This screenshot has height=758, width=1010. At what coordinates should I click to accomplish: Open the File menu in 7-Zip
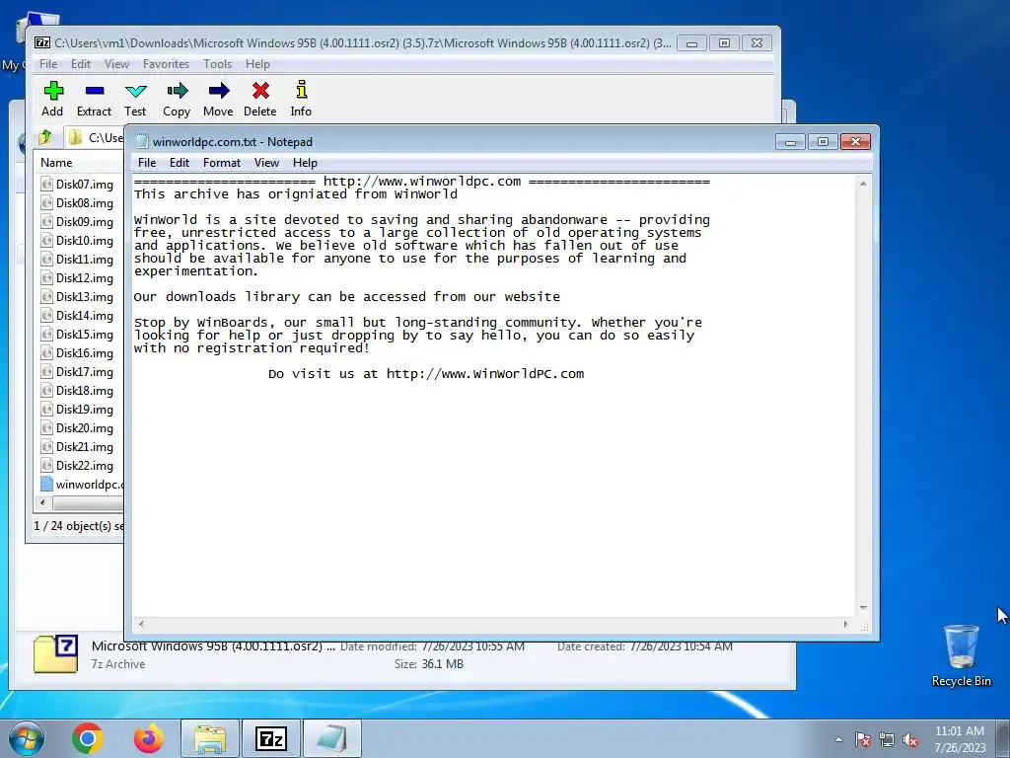pos(48,64)
